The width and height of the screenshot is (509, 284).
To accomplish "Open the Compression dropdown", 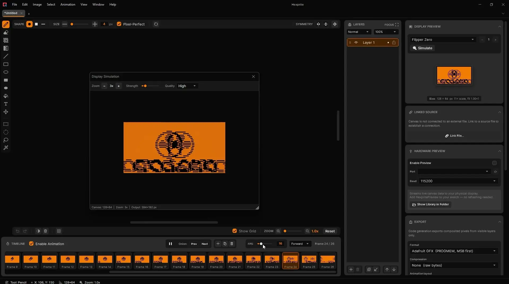I will [x=454, y=265].
